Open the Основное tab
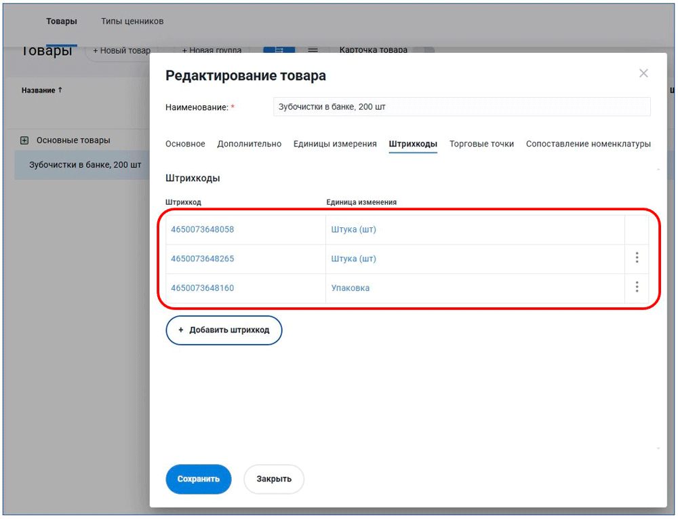Screen dimensions: 678x519 coord(185,144)
